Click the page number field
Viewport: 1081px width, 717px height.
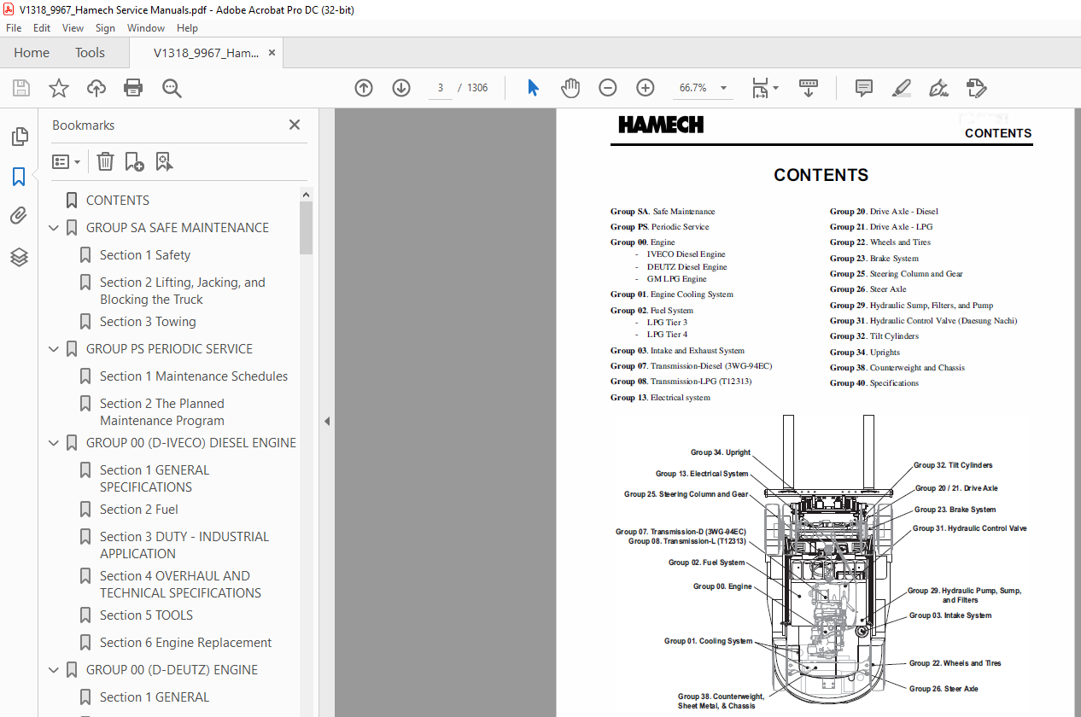click(x=440, y=88)
